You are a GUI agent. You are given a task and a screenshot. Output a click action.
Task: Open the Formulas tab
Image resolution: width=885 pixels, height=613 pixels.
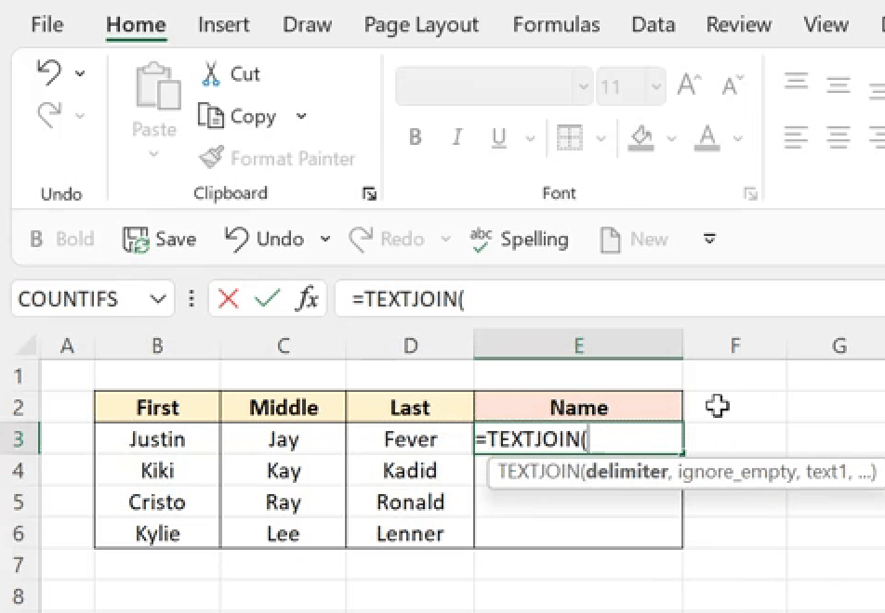click(x=556, y=25)
